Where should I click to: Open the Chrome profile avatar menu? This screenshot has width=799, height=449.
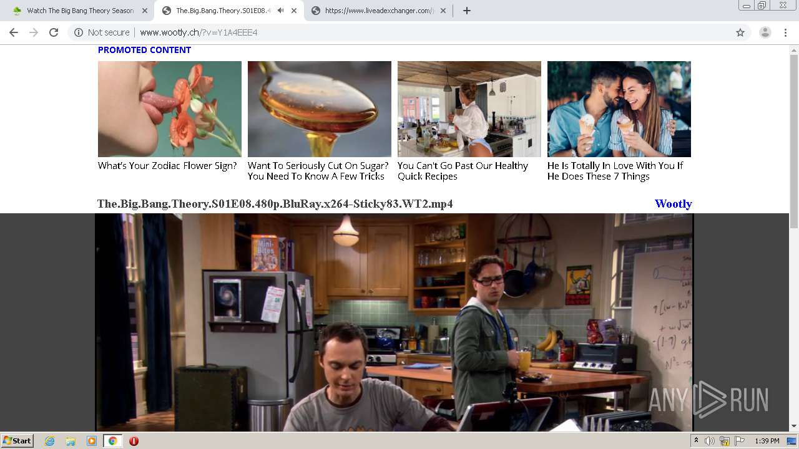(x=765, y=32)
